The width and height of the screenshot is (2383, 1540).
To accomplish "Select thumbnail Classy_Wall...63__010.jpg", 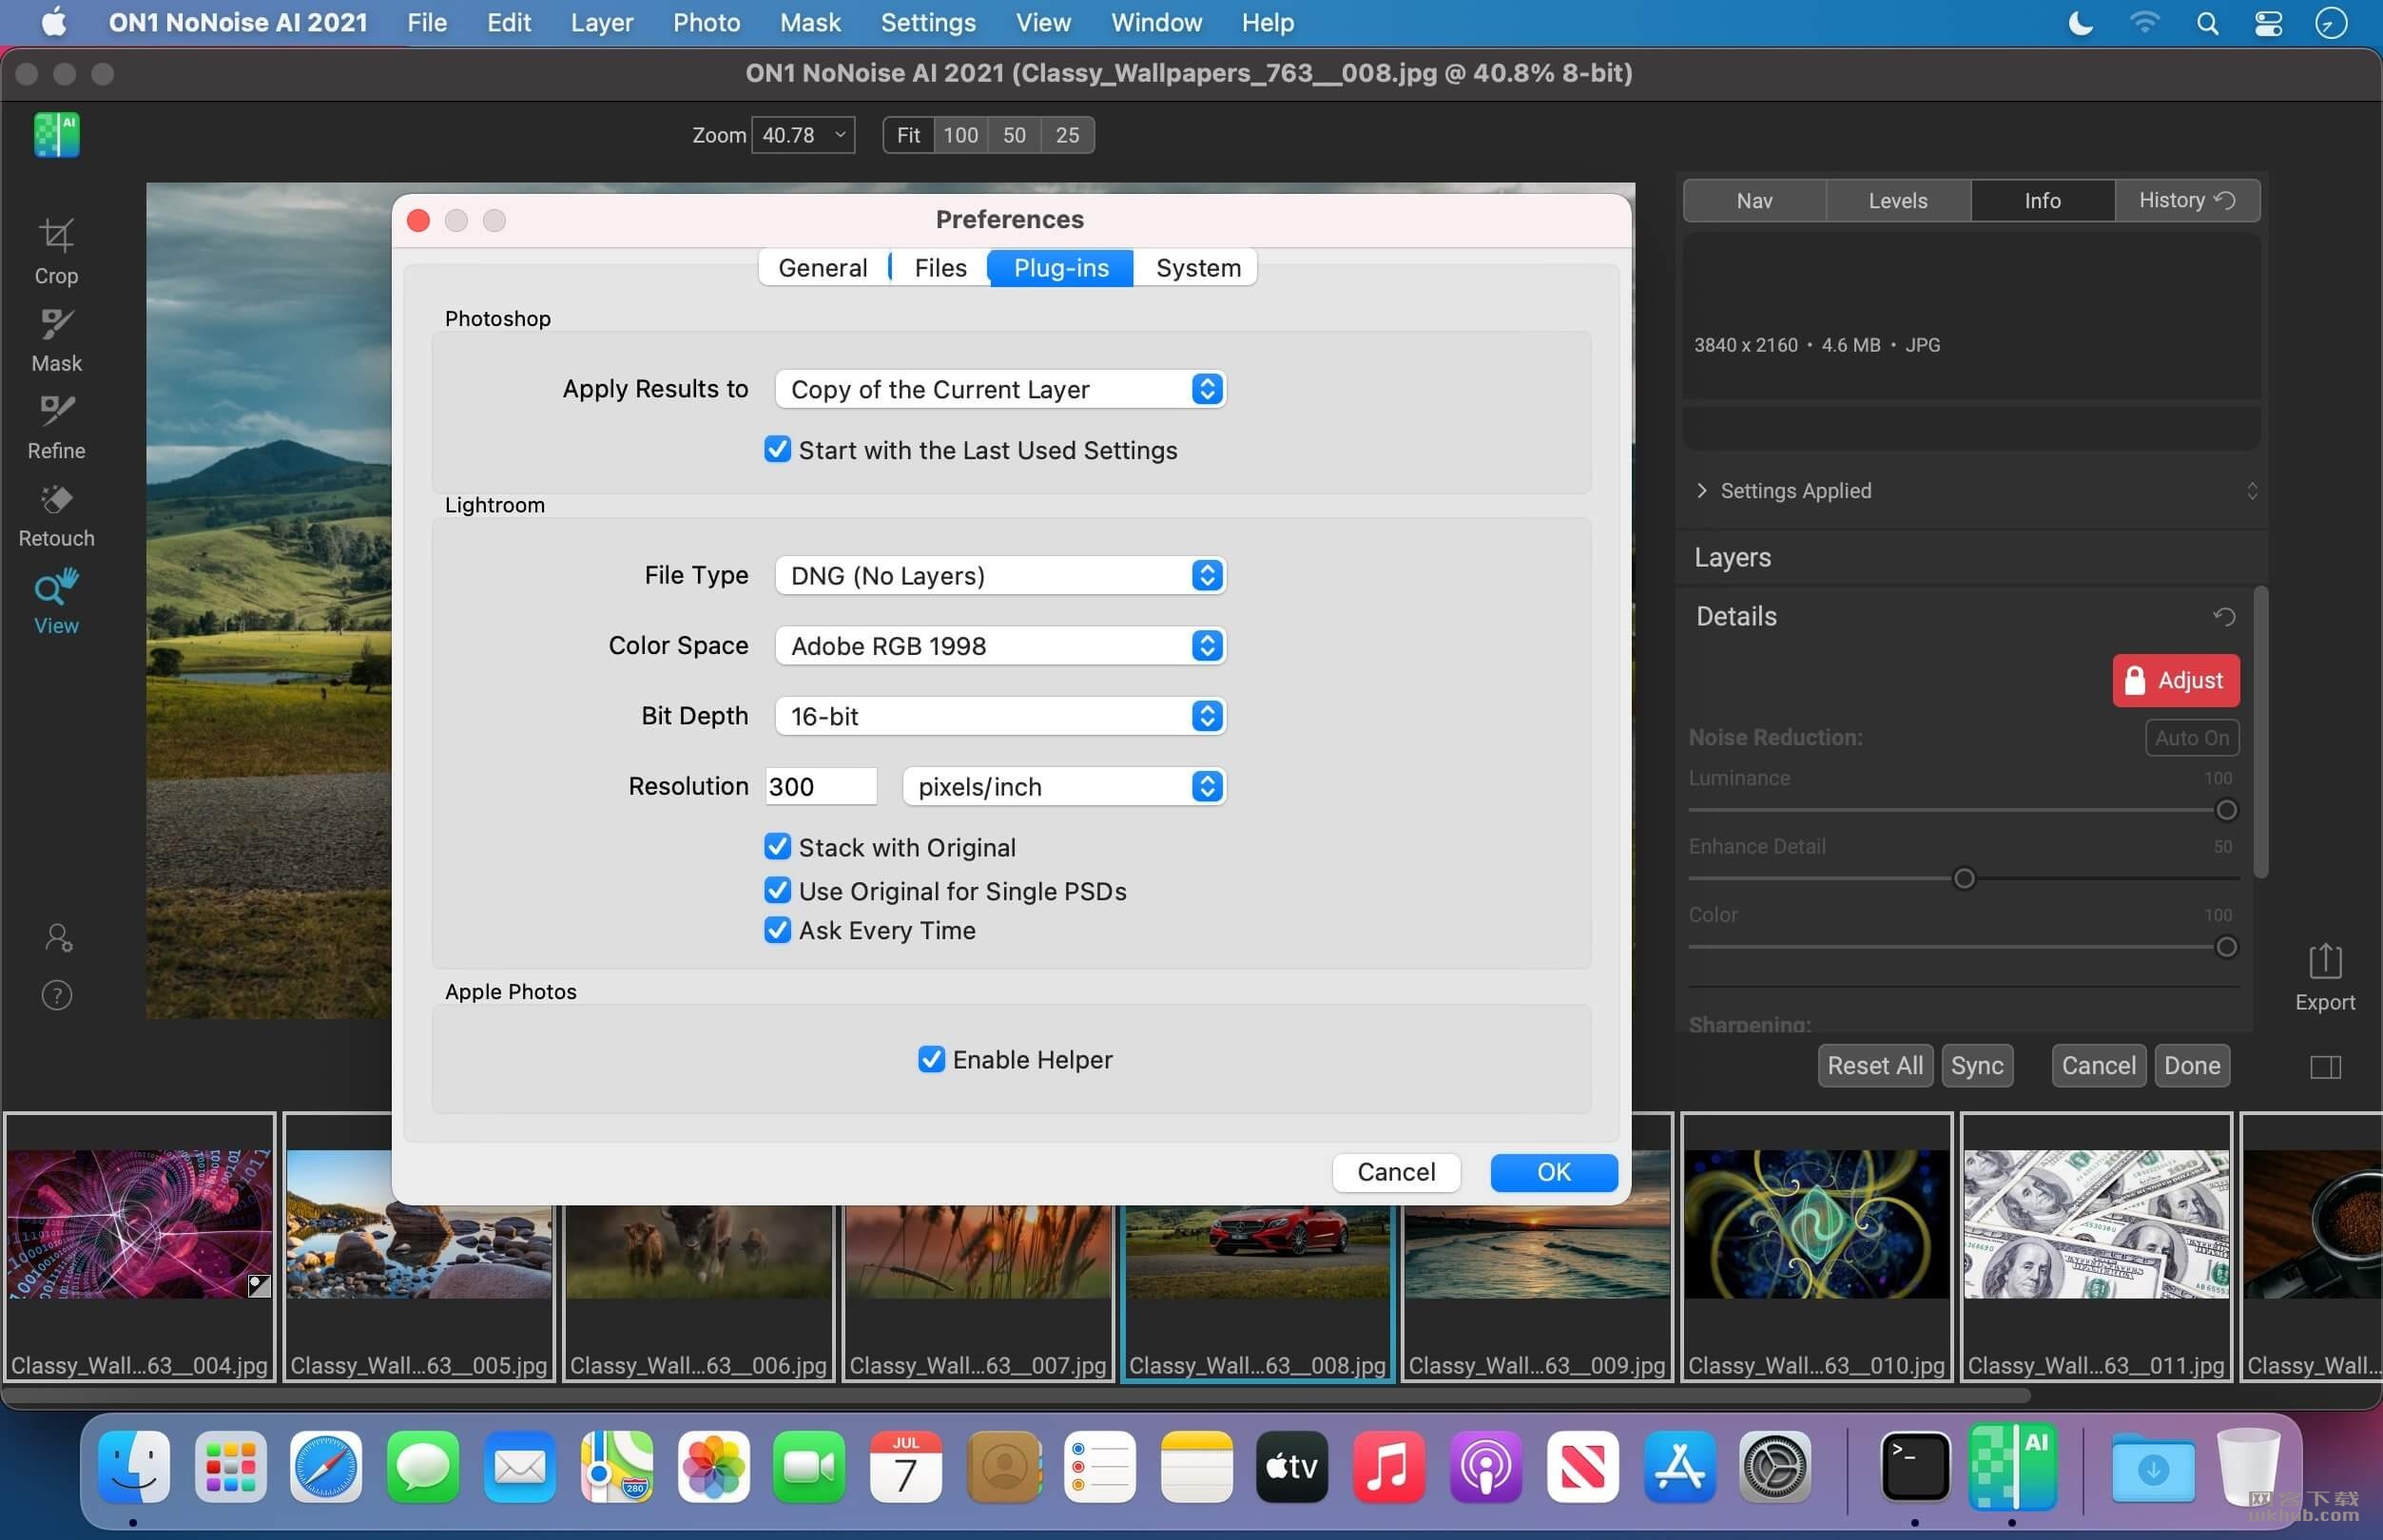I will pyautogui.click(x=1816, y=1246).
